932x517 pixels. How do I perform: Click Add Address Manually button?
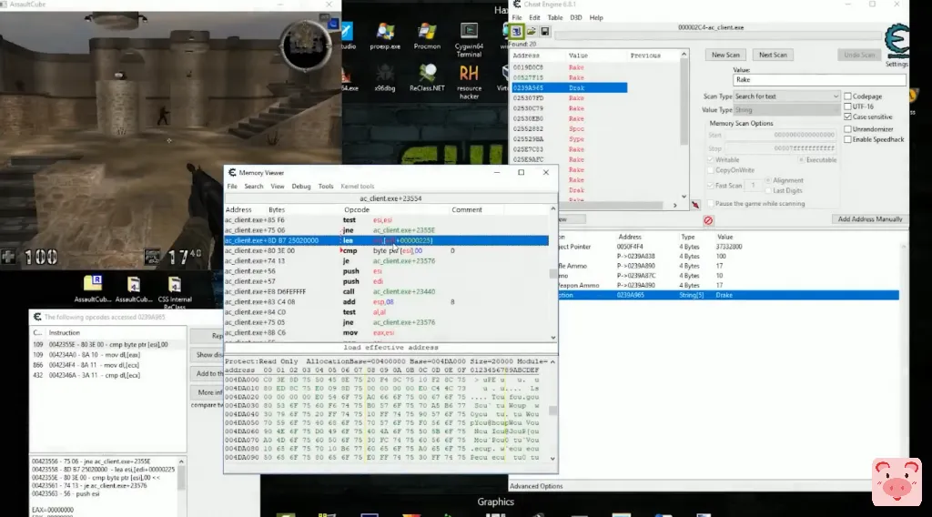[x=869, y=219]
